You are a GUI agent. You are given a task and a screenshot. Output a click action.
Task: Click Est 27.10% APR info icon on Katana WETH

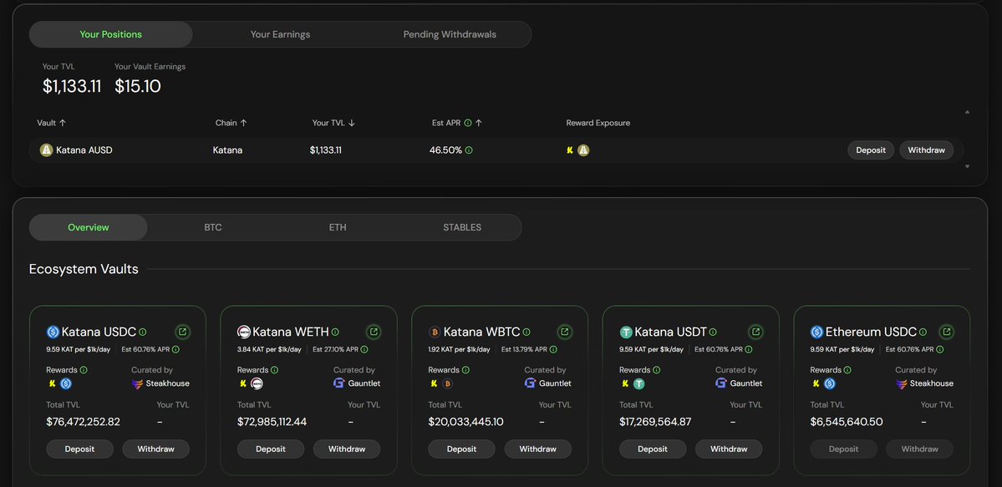364,350
